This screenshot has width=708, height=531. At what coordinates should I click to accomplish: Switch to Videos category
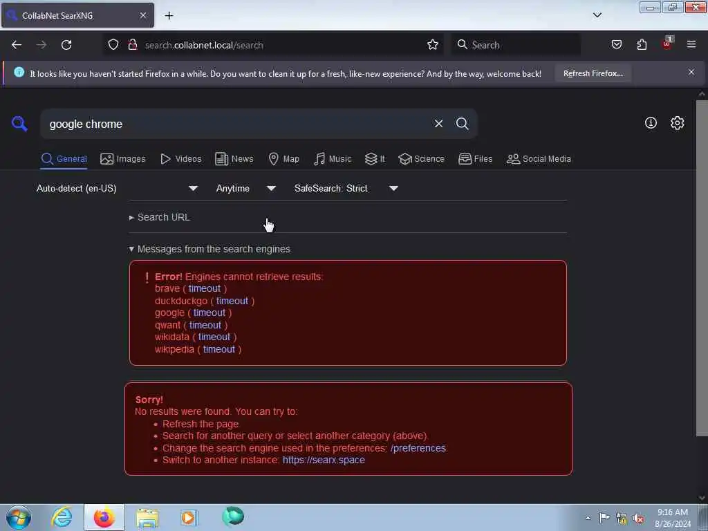tap(181, 159)
